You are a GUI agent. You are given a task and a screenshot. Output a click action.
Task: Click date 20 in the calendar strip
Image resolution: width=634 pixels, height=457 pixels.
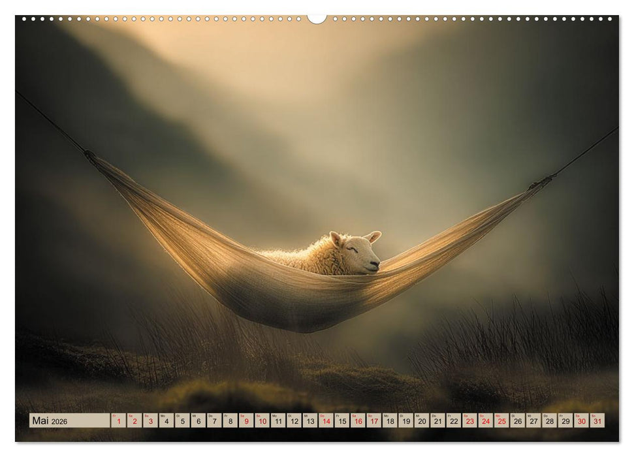[x=422, y=421]
